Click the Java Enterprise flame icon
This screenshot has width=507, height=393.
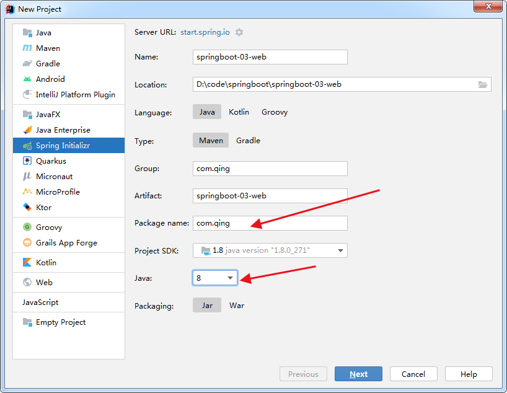pyautogui.click(x=27, y=130)
